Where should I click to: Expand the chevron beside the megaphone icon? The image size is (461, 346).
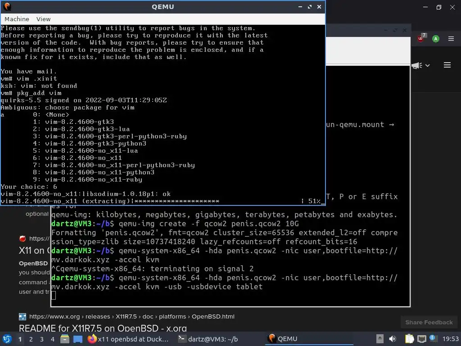coord(428,65)
